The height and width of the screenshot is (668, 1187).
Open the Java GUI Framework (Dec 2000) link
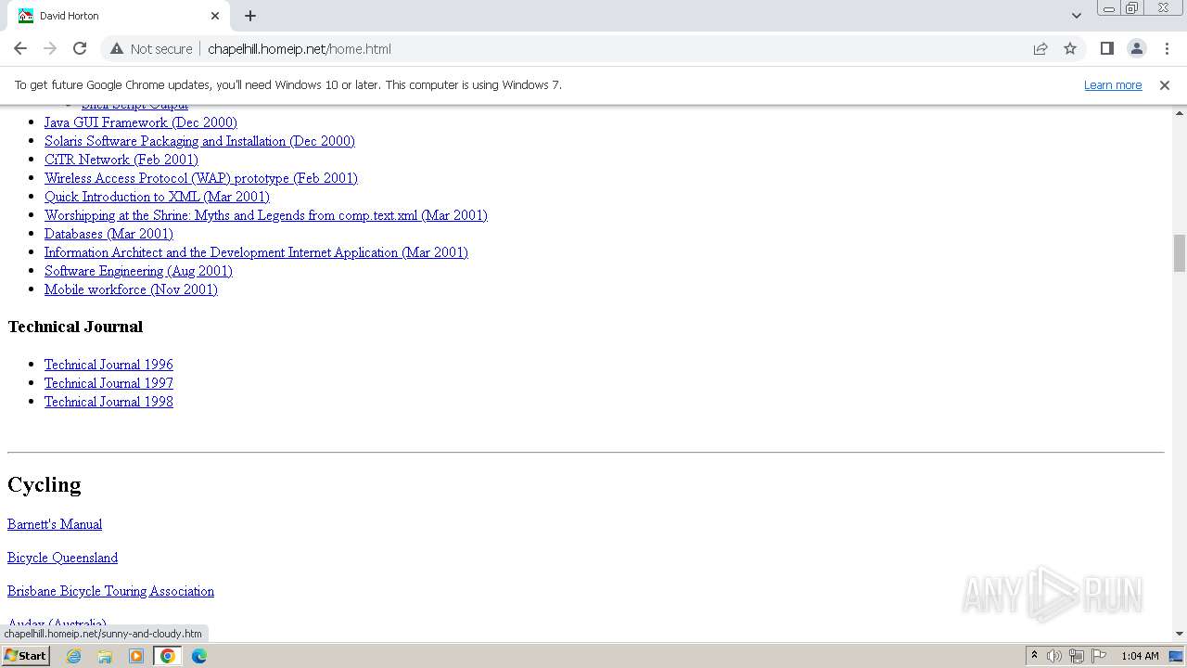pyautogui.click(x=141, y=122)
